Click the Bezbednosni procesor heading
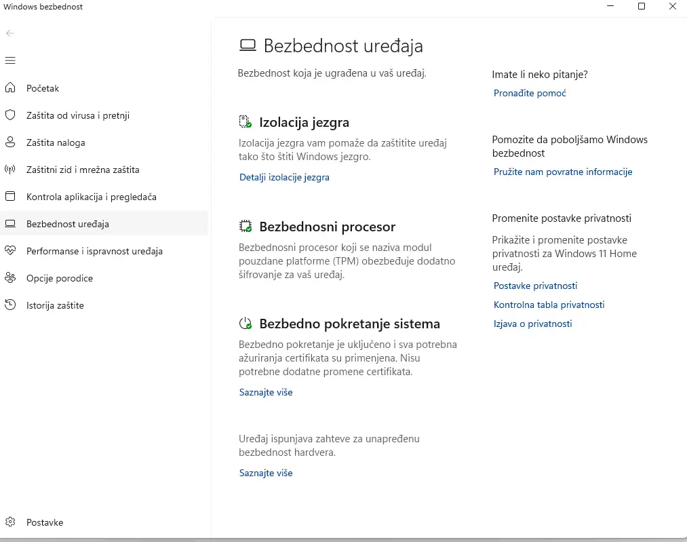687x542 pixels. pos(328,227)
